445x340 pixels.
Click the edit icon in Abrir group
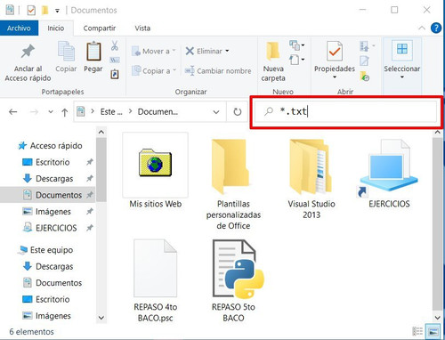click(364, 61)
